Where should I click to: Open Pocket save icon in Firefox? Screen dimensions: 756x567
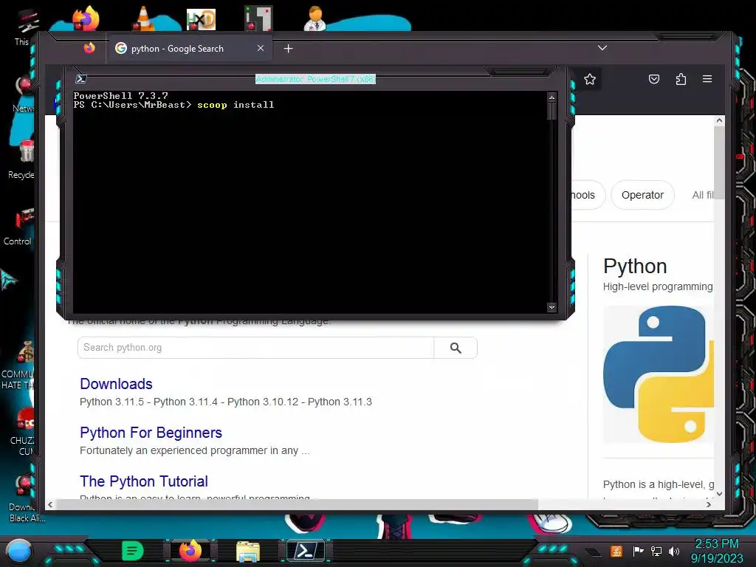pyautogui.click(x=654, y=79)
